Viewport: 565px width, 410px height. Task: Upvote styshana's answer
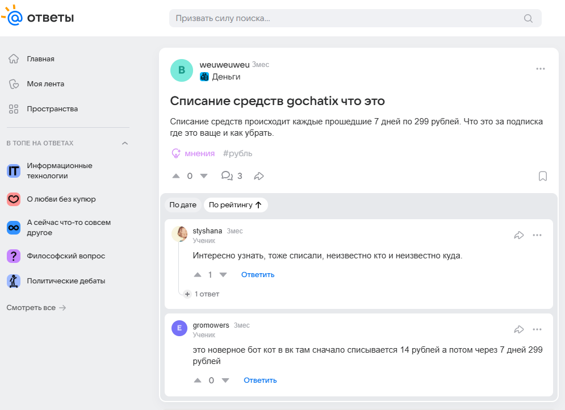[198, 275]
